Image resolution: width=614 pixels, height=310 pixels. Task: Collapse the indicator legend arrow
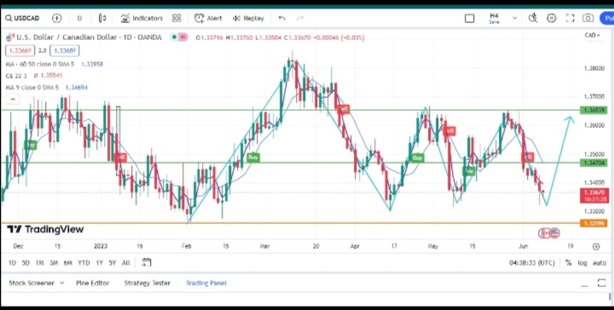[13, 100]
